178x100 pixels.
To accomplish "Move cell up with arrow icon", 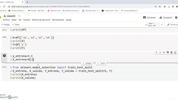I will (156, 52).
